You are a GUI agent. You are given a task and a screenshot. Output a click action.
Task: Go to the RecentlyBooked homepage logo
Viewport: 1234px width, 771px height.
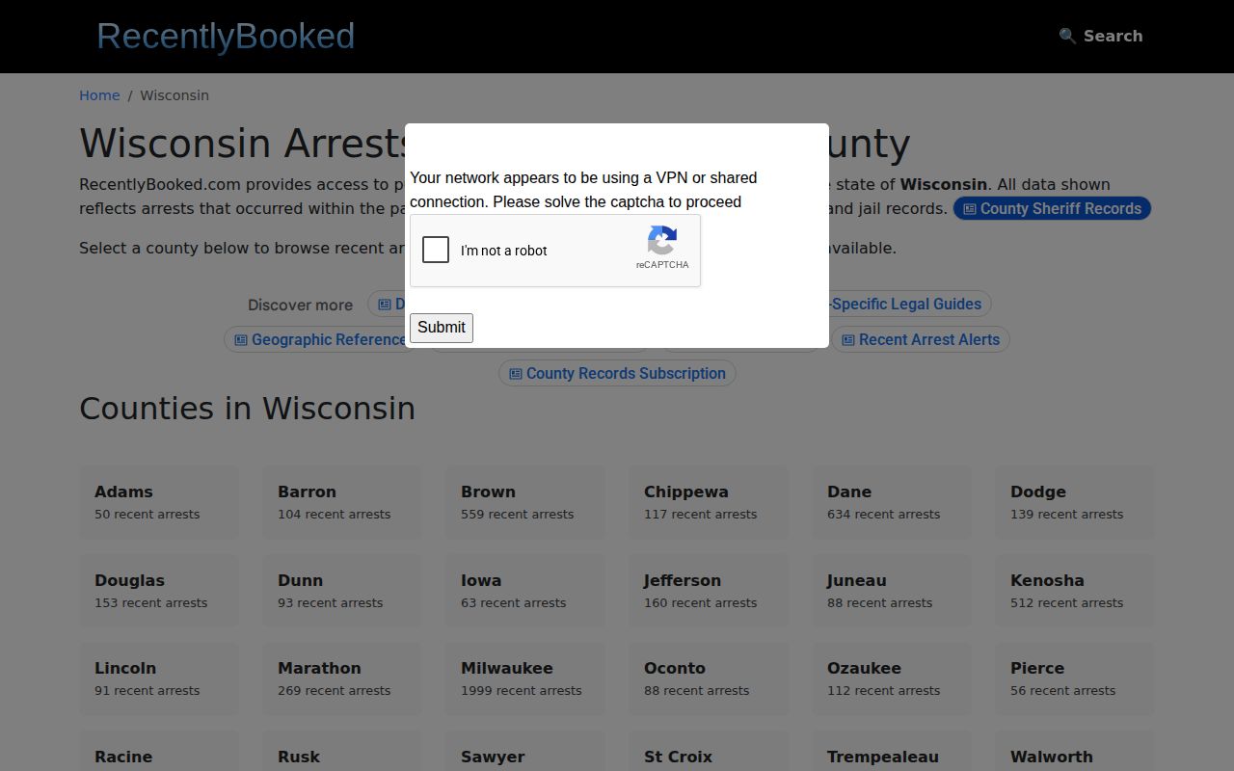click(226, 36)
